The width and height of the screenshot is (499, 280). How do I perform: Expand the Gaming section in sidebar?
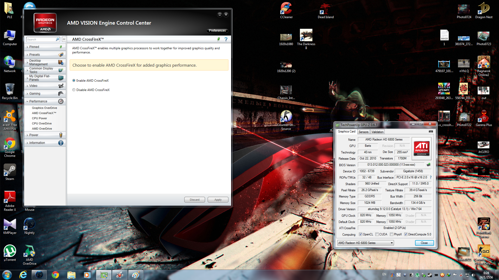[35, 94]
